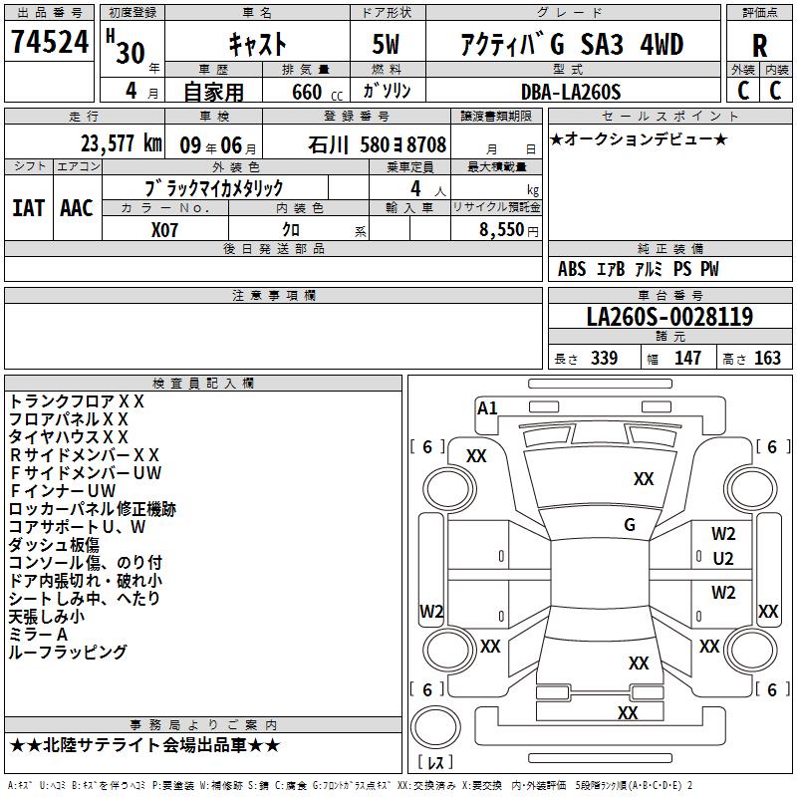Click chassis number LA260S-0028119
This screenshot has width=797, height=797.
coord(669,317)
